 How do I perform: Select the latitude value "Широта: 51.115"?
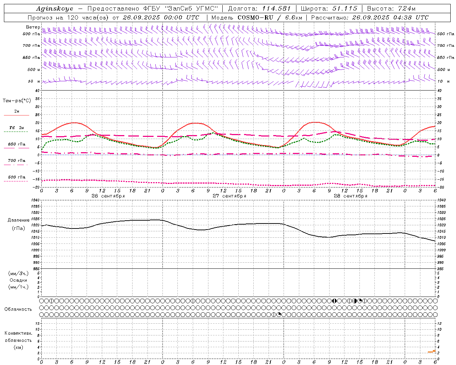[329, 9]
